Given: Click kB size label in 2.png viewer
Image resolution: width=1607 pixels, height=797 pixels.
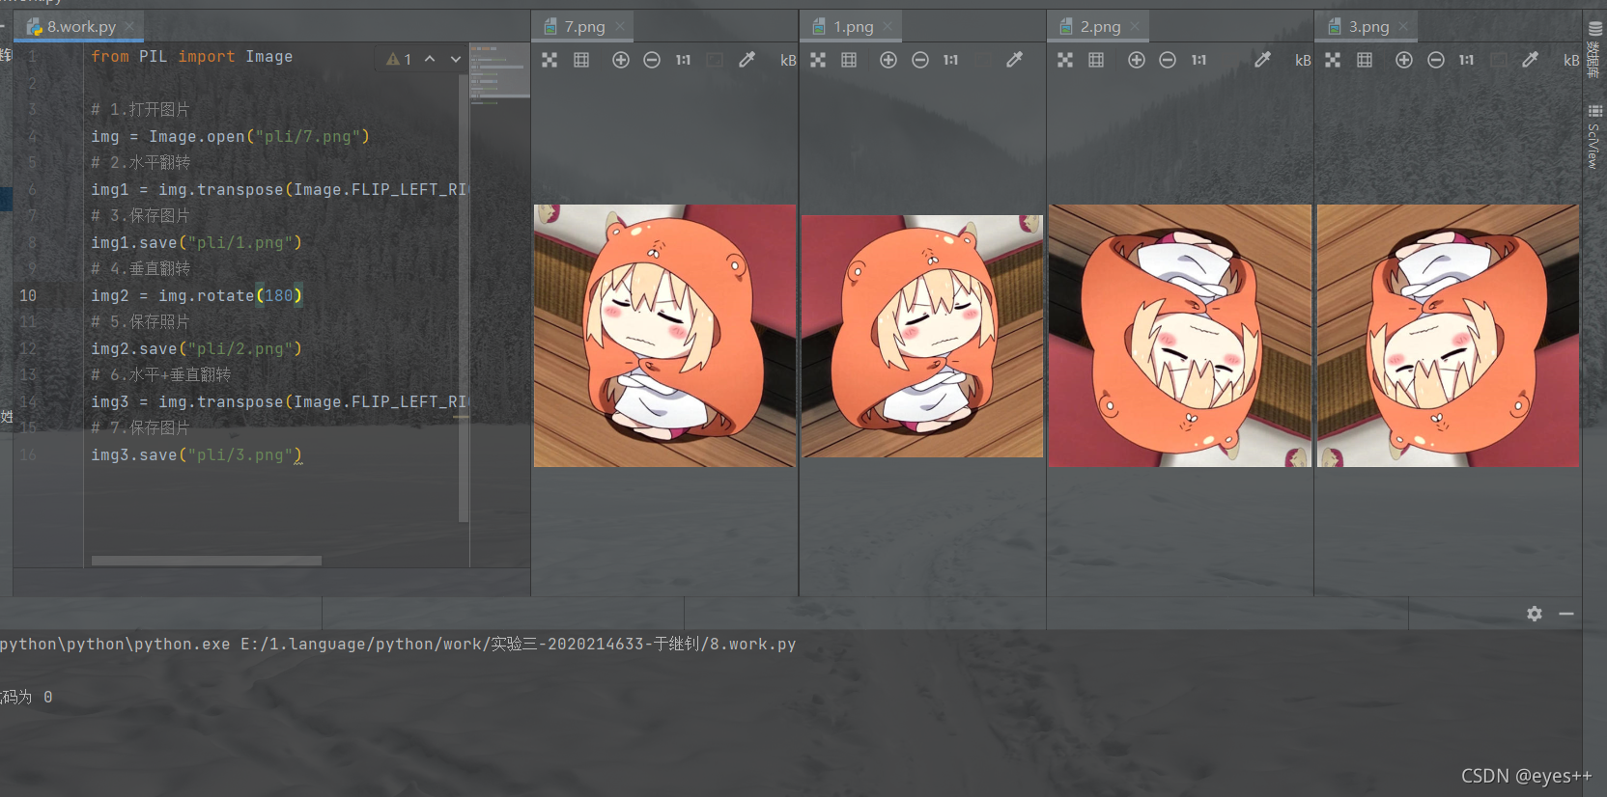Looking at the screenshot, I should (x=1303, y=60).
